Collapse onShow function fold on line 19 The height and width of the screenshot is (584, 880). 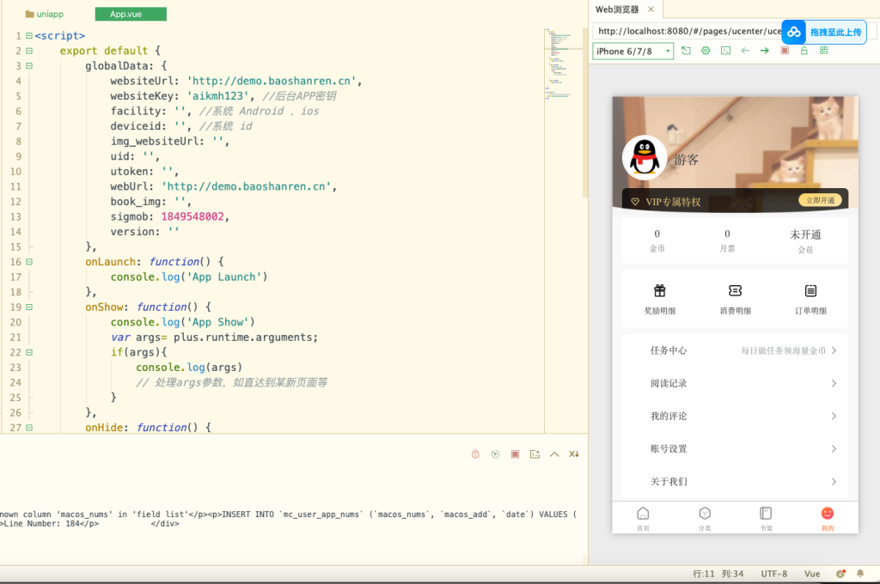point(29,307)
